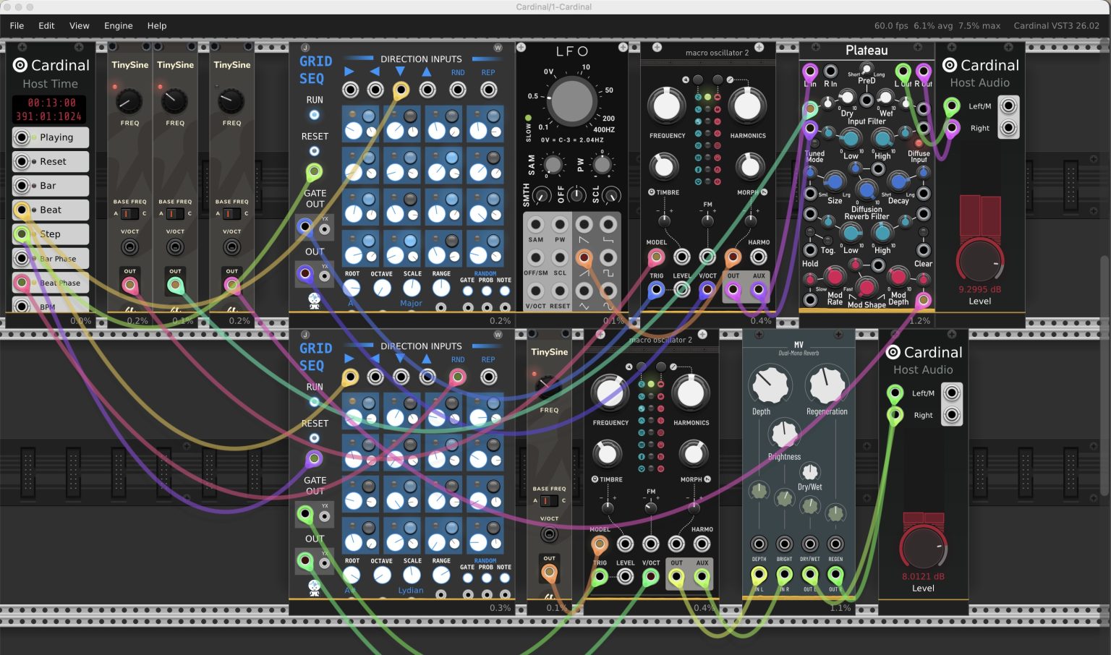This screenshot has height=655, width=1111.
Task: Click the OUT jack of first TinySine module
Action: point(130,285)
